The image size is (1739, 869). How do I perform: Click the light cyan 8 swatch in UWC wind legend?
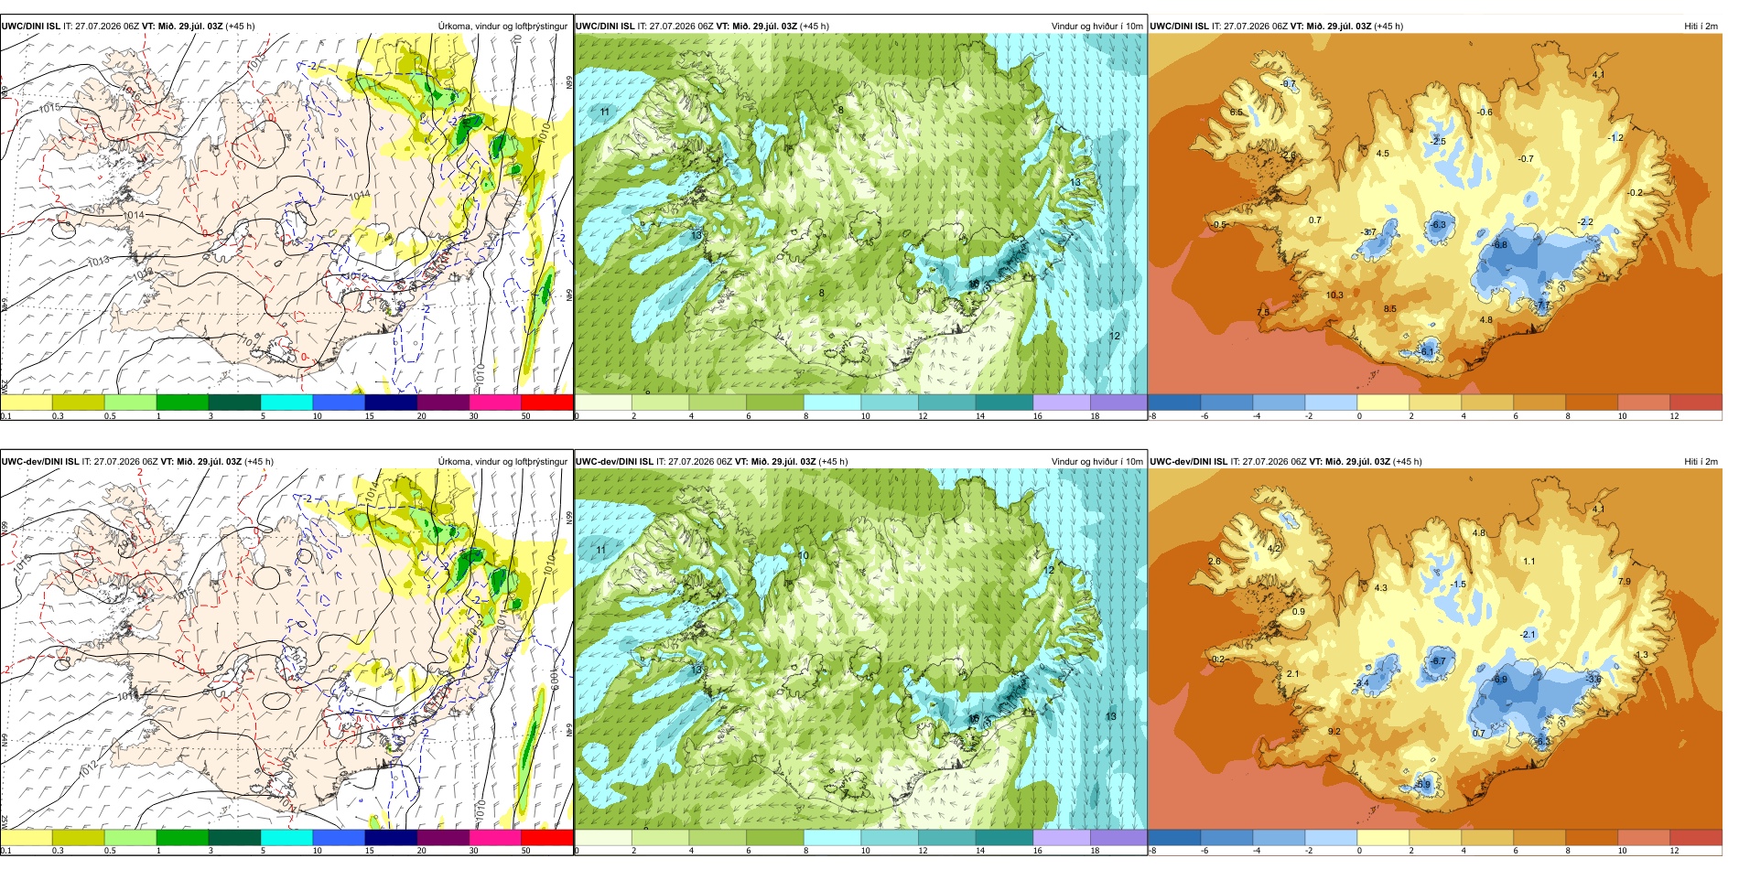click(832, 402)
